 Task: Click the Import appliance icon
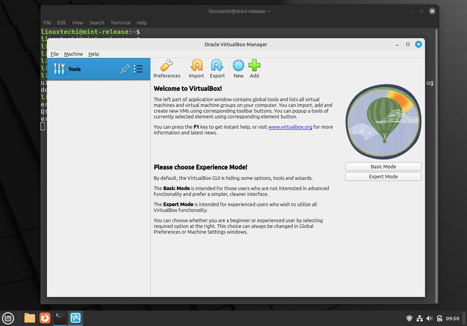pyautogui.click(x=196, y=66)
